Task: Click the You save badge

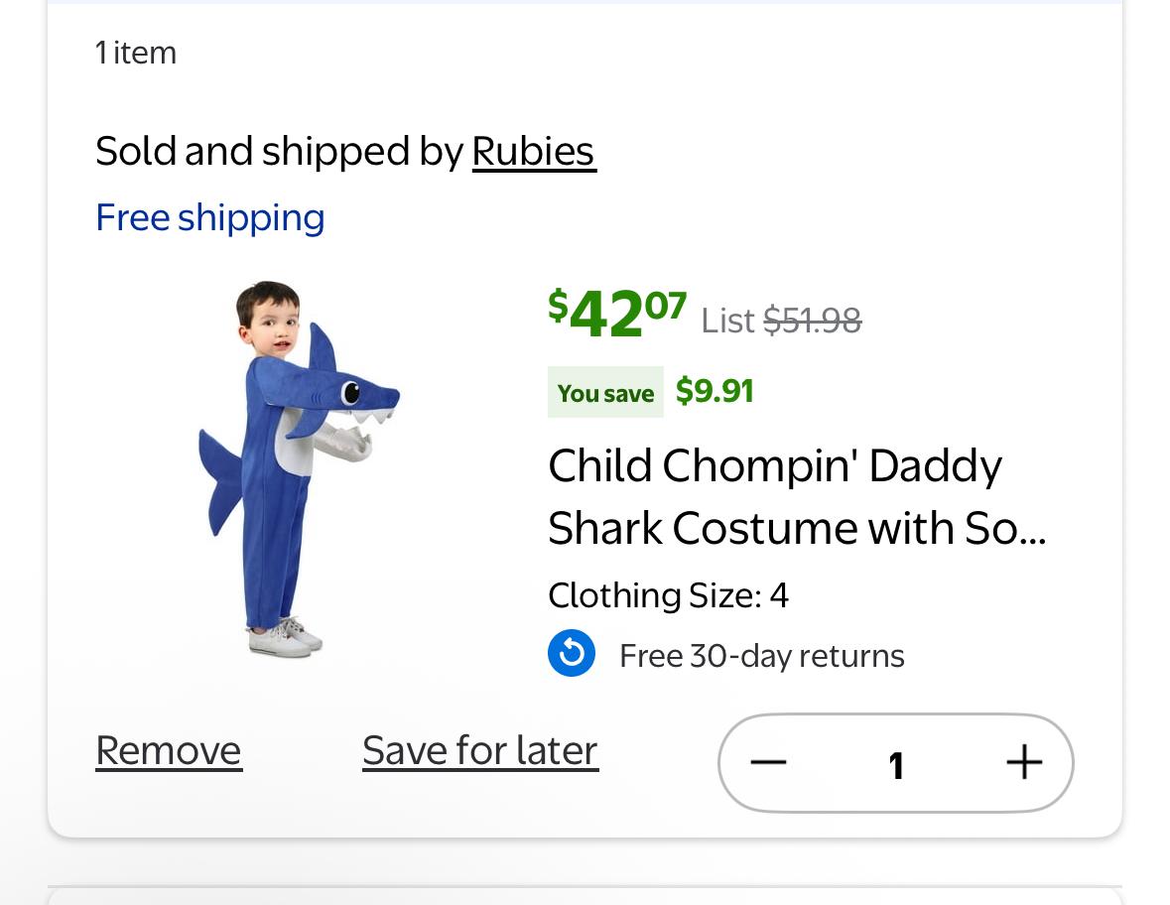Action: [x=605, y=393]
